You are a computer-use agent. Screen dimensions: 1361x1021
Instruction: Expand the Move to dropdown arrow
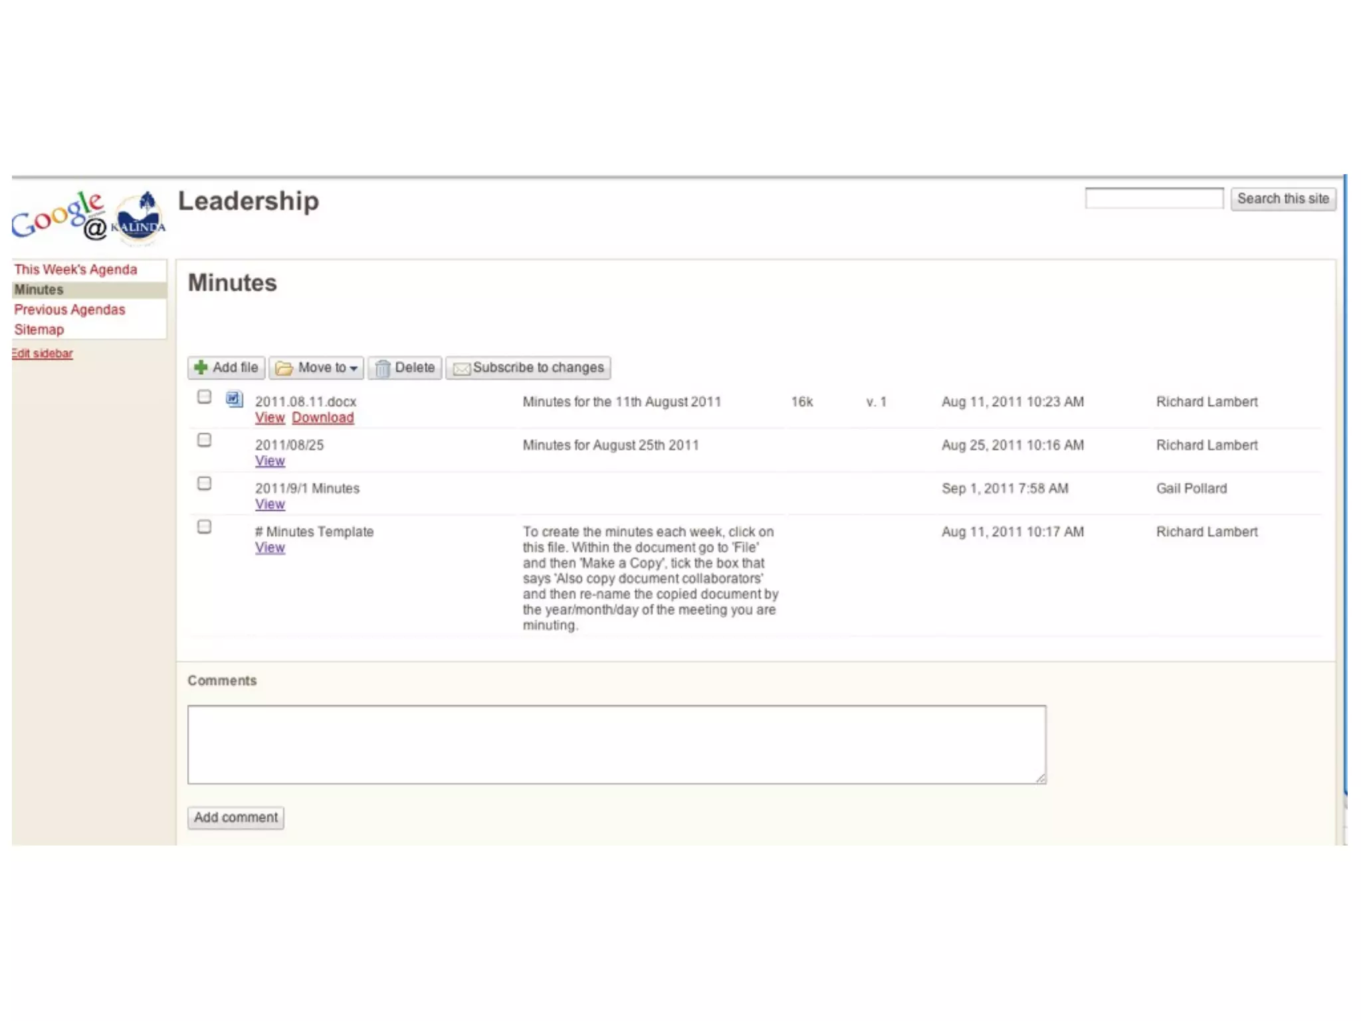click(354, 368)
